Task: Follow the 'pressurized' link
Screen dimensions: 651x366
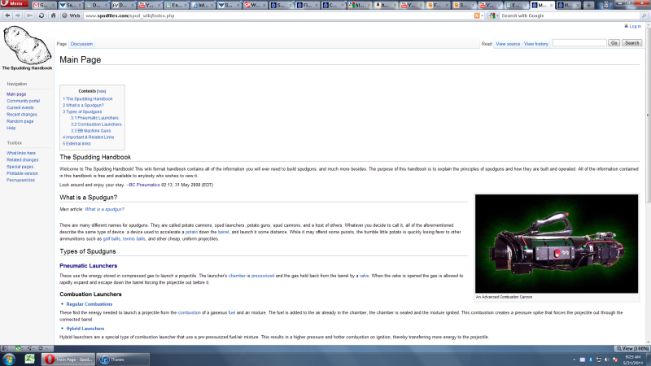Action: pos(263,276)
